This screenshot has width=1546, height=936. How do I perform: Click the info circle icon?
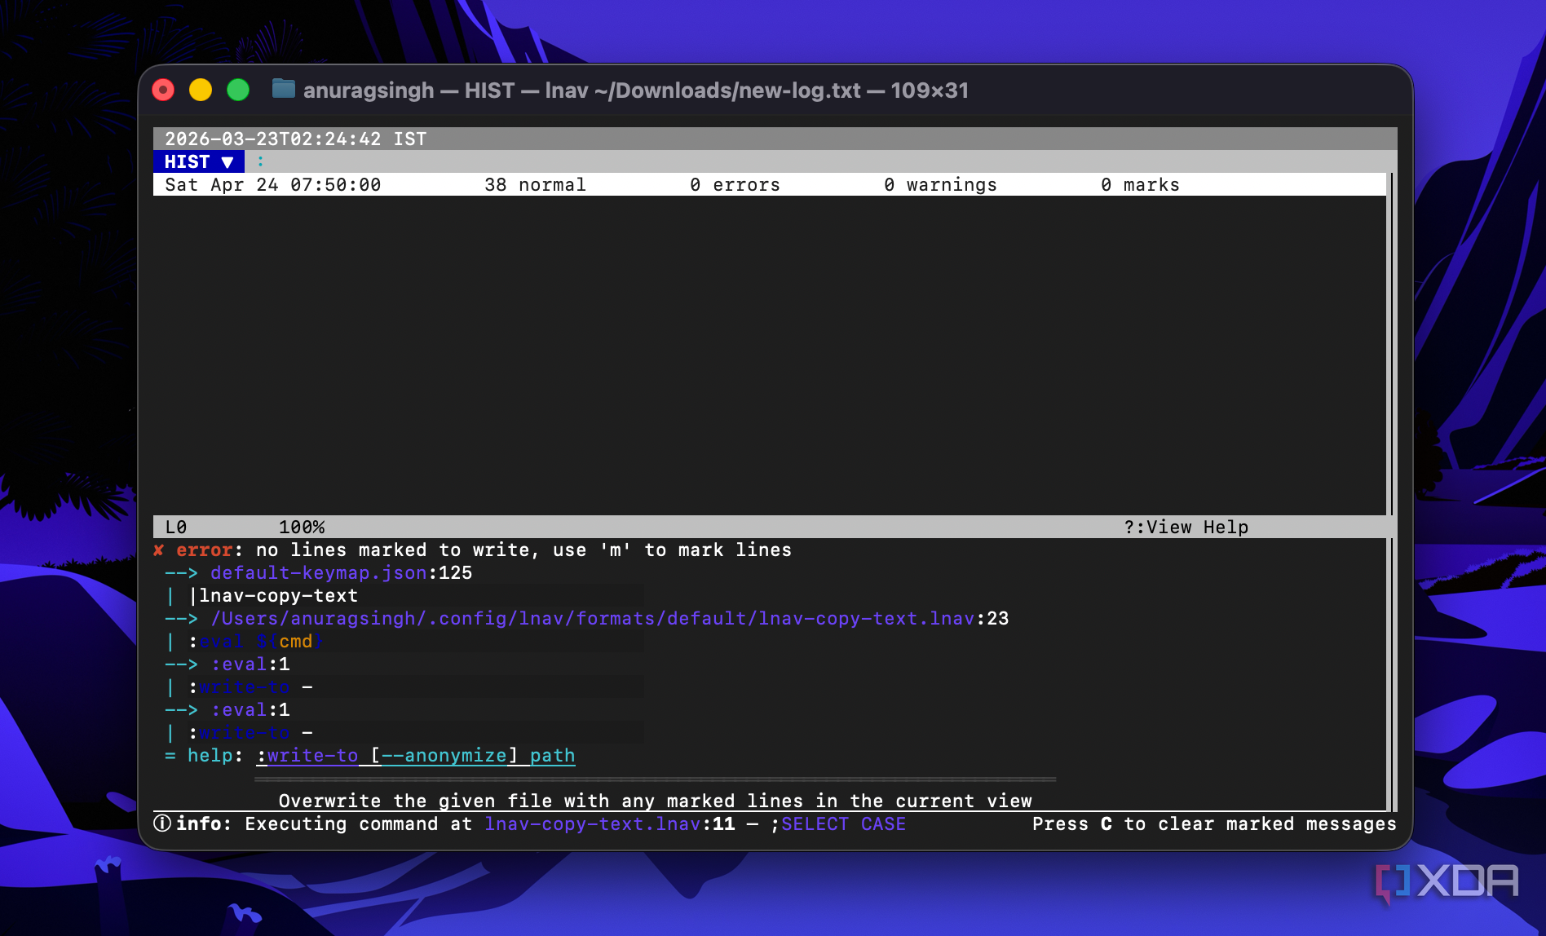click(x=162, y=823)
